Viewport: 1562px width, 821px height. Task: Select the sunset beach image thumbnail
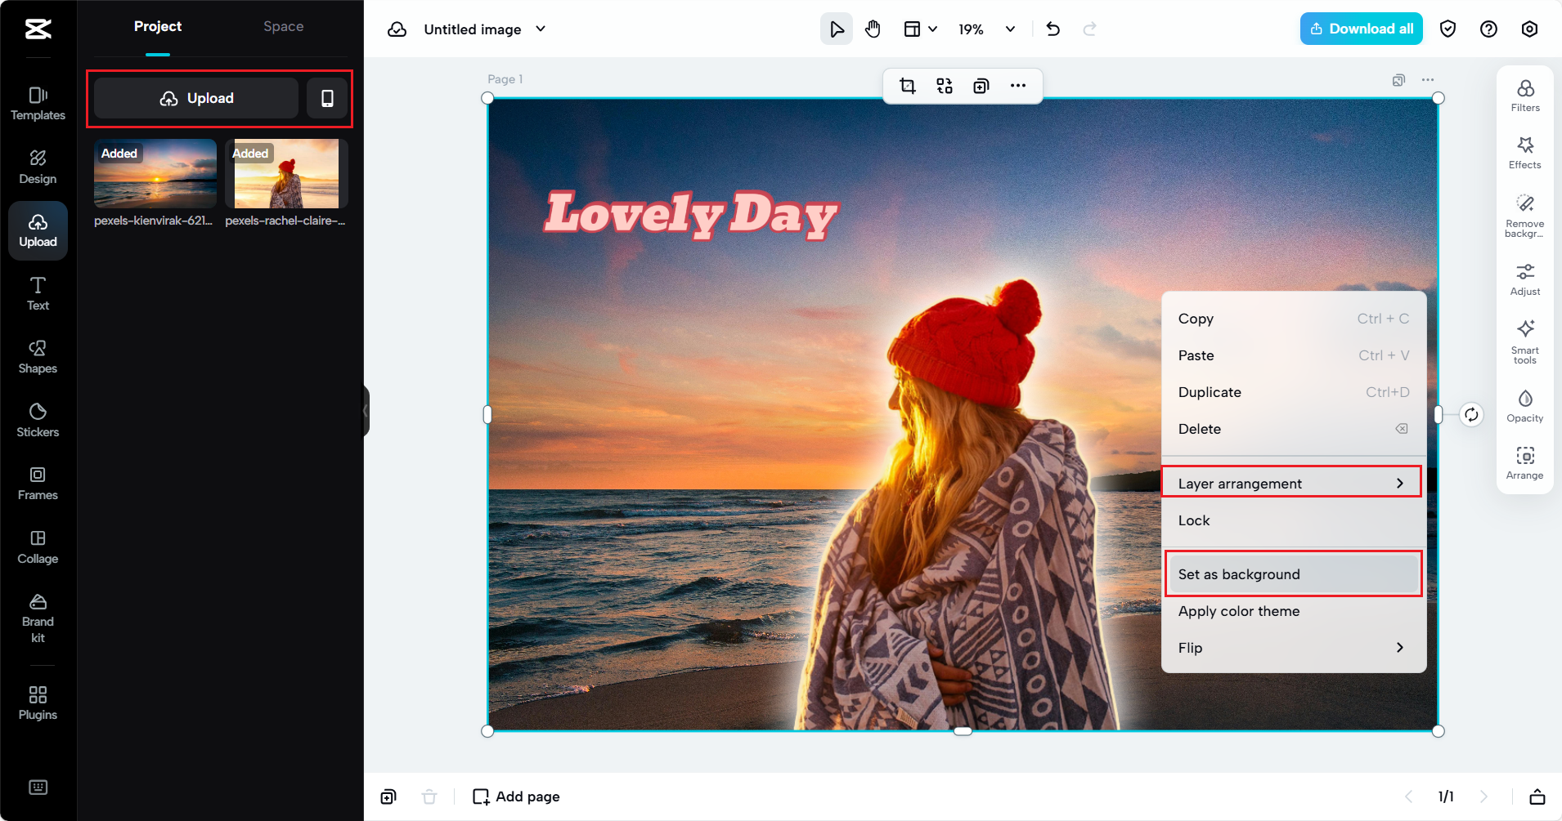pyautogui.click(x=155, y=173)
